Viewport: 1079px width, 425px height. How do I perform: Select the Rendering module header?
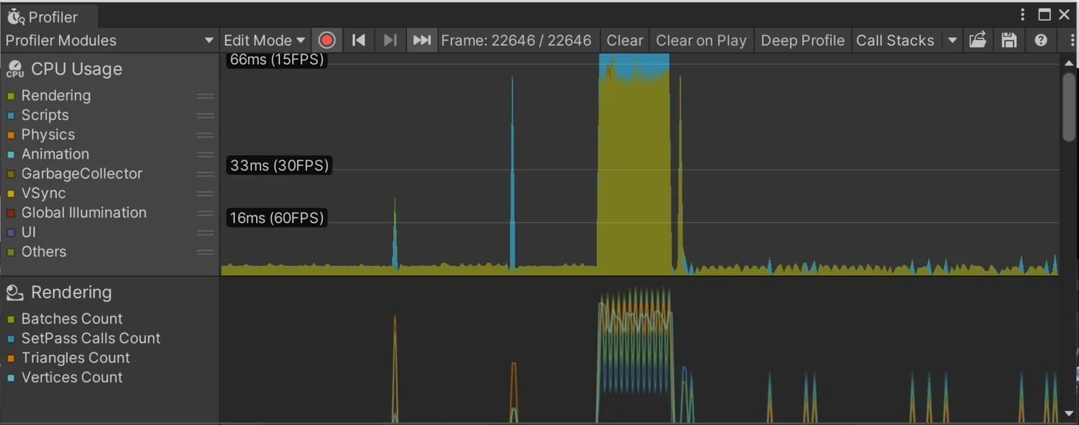point(70,293)
